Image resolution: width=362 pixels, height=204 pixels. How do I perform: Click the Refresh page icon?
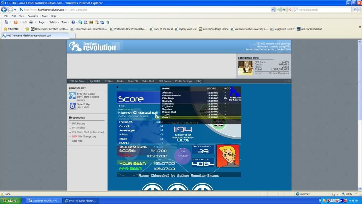pos(284,10)
